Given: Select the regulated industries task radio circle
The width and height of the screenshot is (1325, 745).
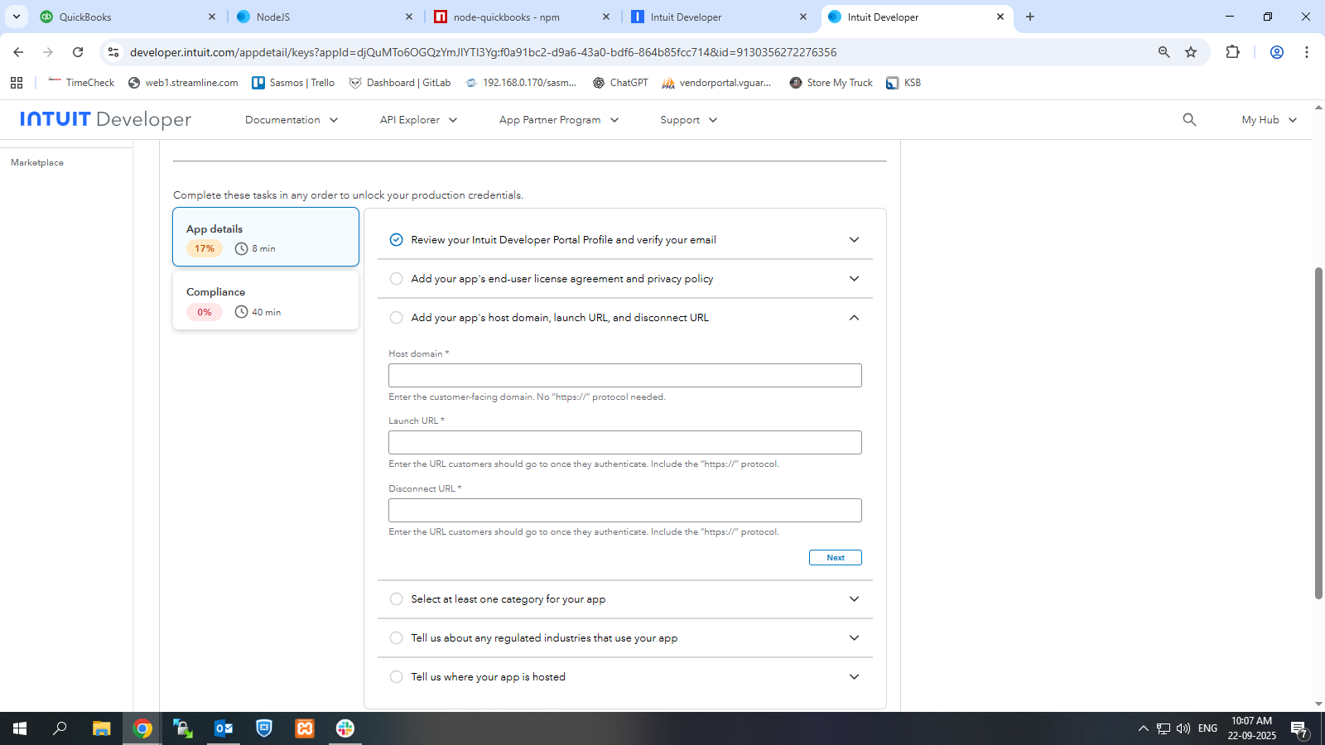Looking at the screenshot, I should tap(397, 638).
